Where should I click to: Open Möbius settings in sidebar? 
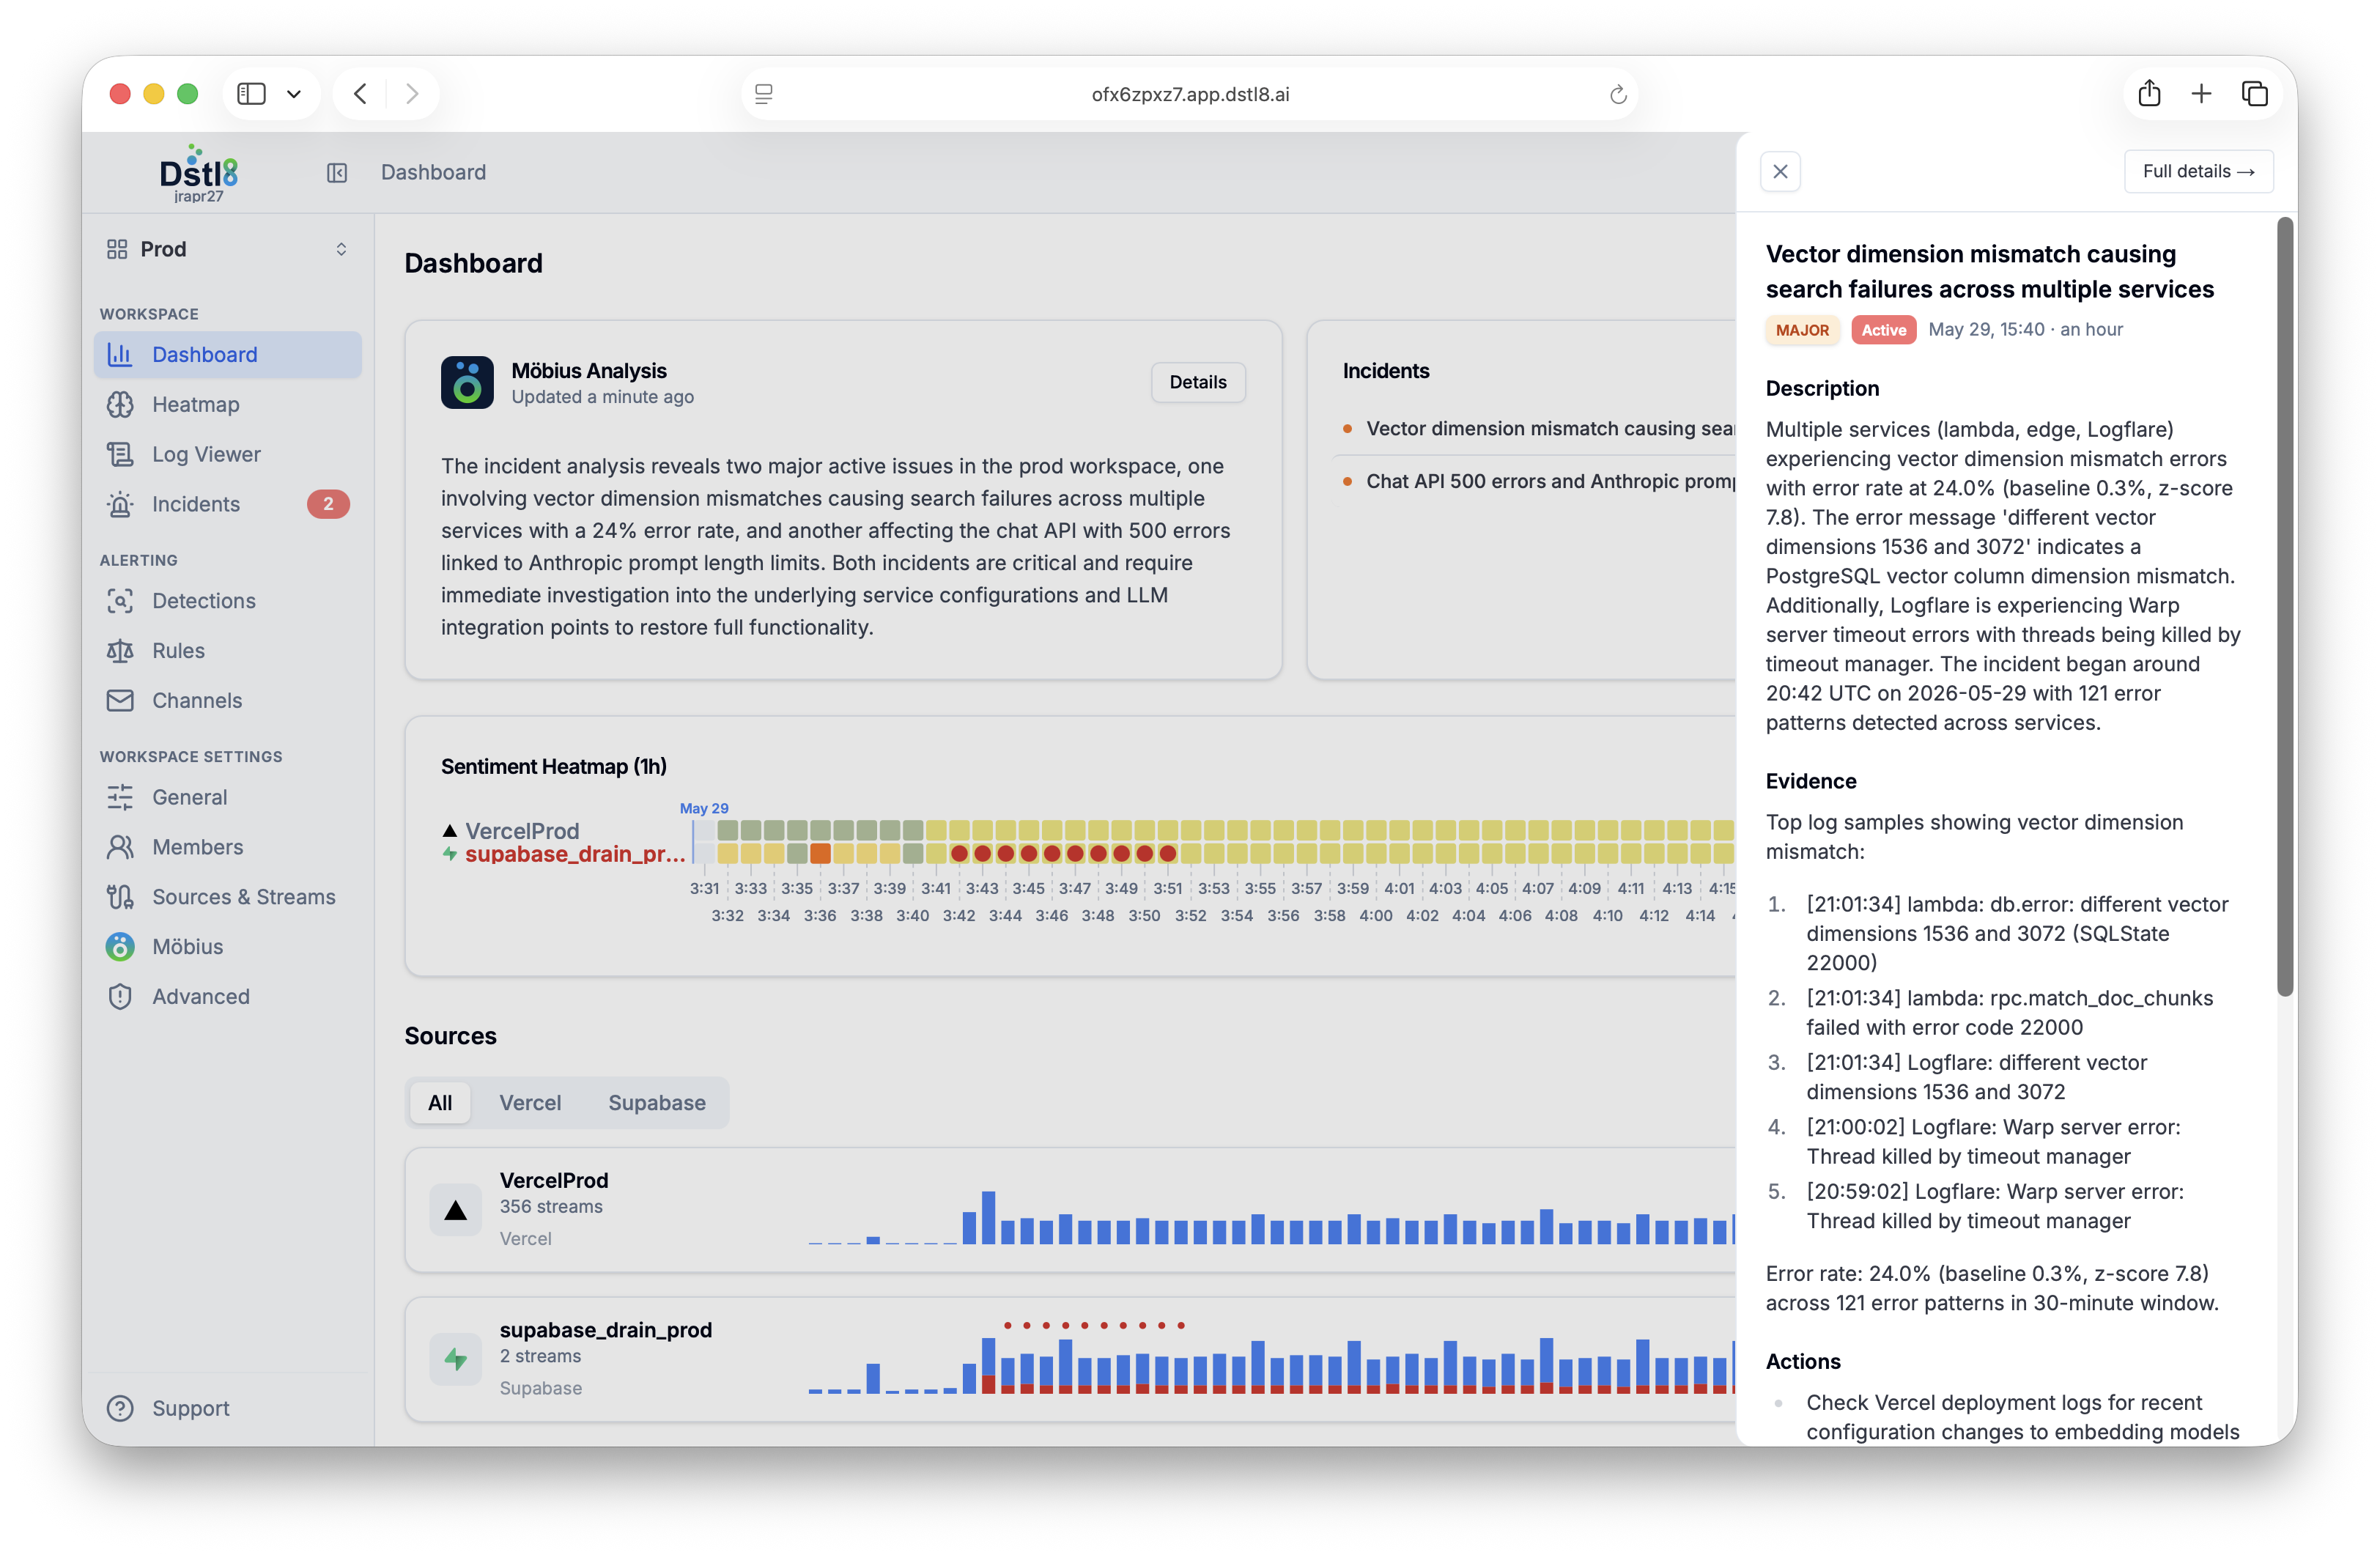coord(228,947)
